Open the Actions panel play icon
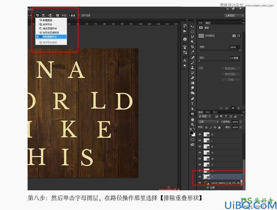277x210 pixels. click(185, 31)
